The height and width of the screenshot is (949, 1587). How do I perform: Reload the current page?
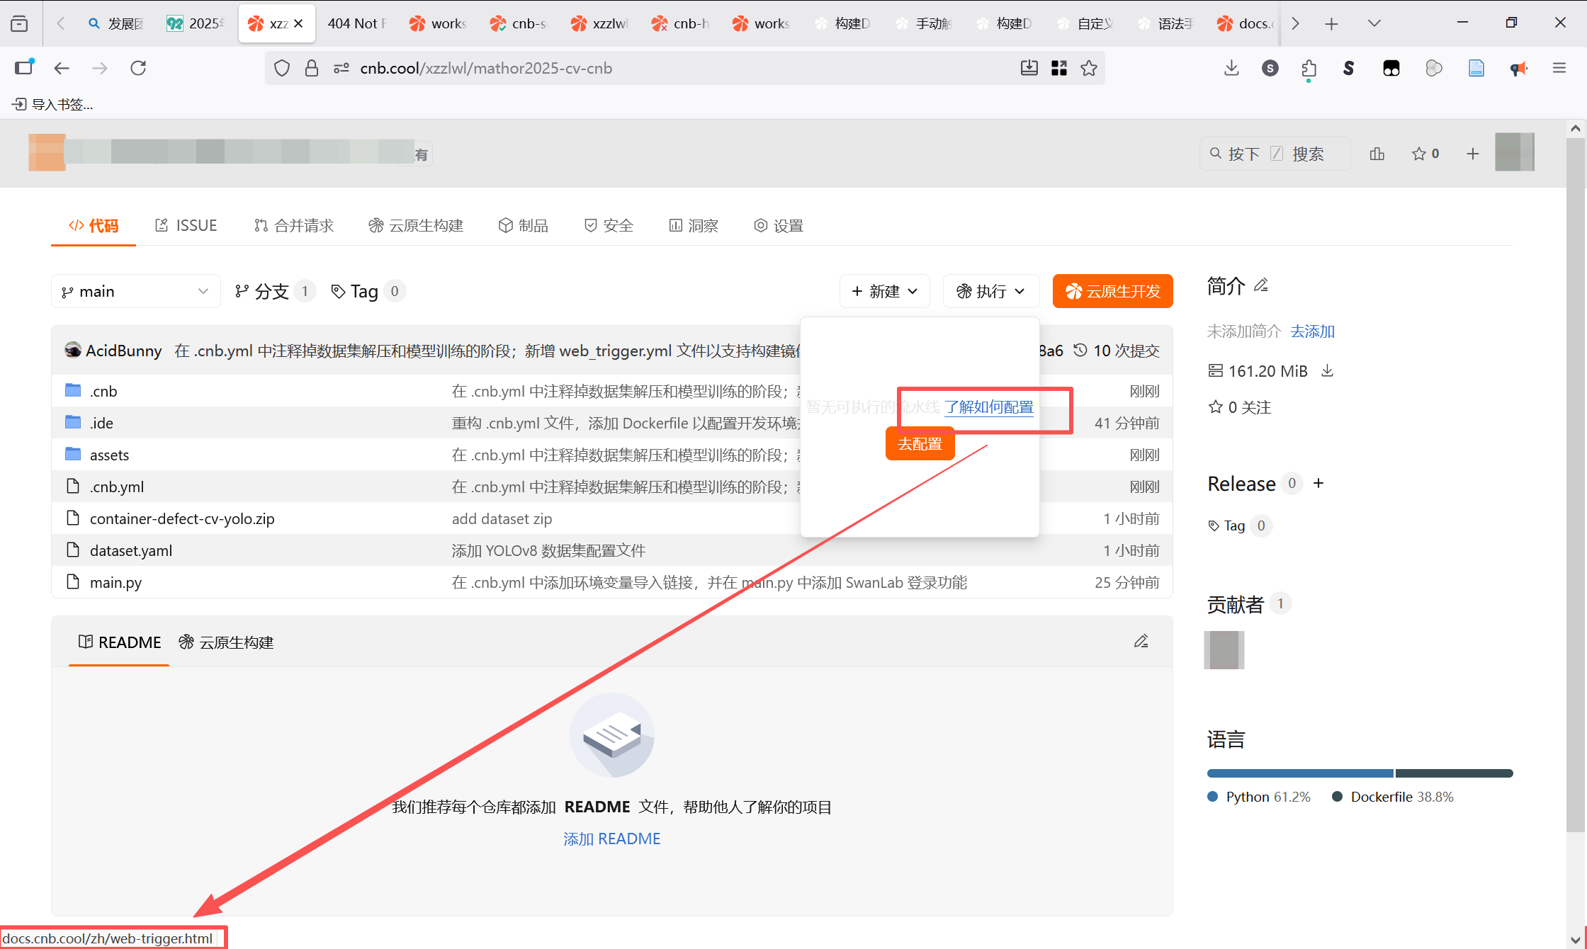(x=138, y=68)
